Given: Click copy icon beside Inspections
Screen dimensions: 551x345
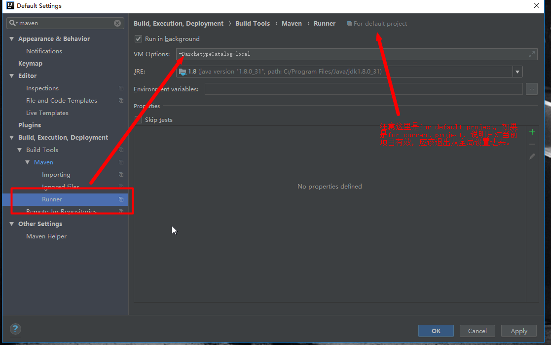Looking at the screenshot, I should click(121, 88).
